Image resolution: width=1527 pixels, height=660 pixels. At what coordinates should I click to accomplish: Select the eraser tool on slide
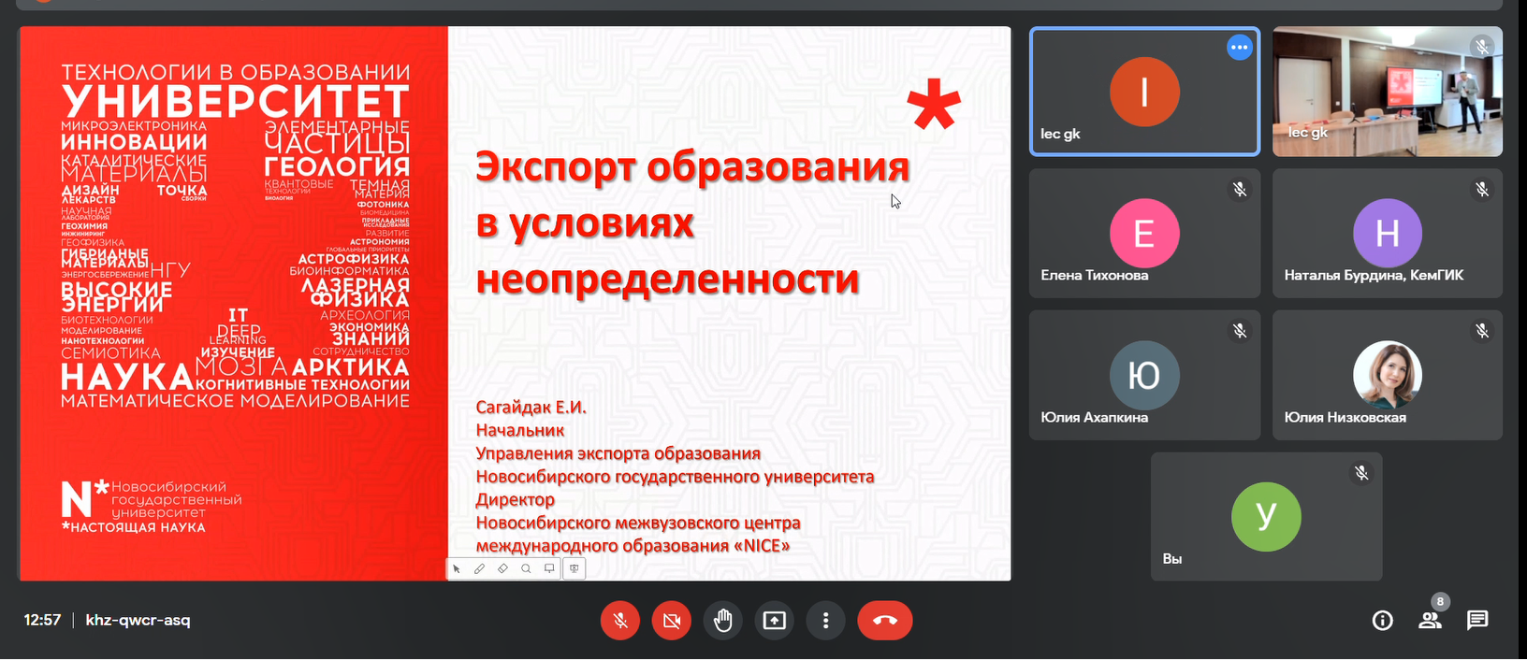pos(502,568)
